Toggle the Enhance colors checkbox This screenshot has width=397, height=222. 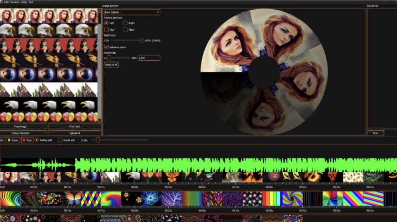(x=107, y=47)
